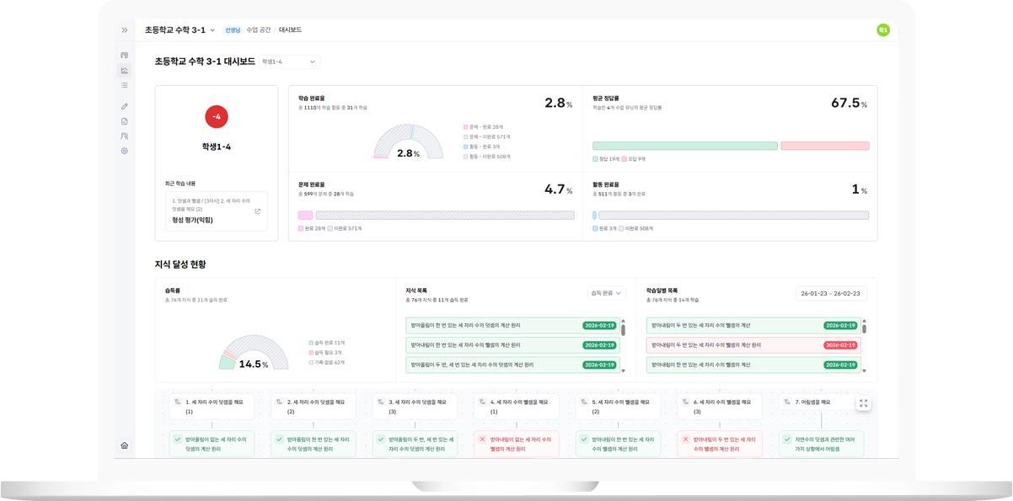
Task: Expand the sidebar with the double-chevron icon
Action: 125,30
